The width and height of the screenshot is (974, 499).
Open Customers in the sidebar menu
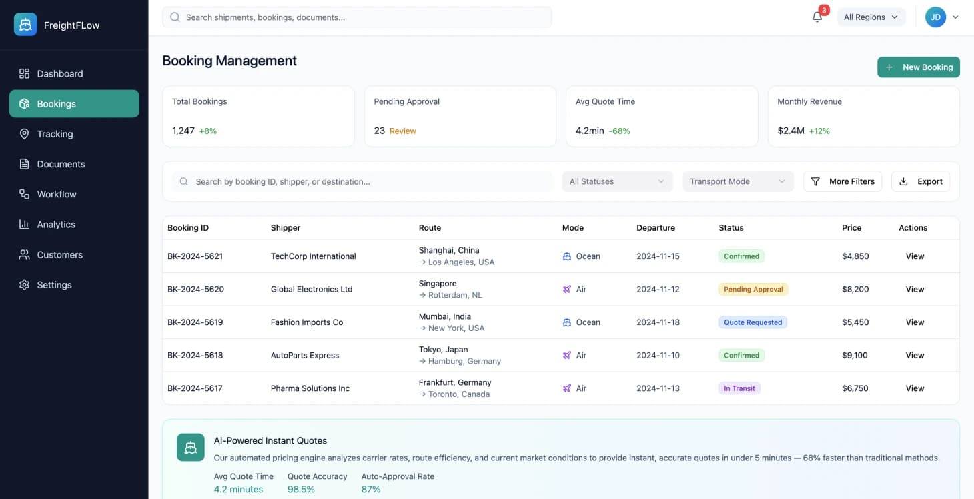click(59, 255)
